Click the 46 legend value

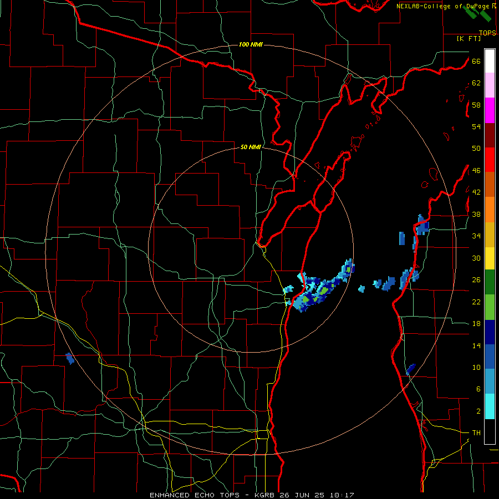pos(476,171)
